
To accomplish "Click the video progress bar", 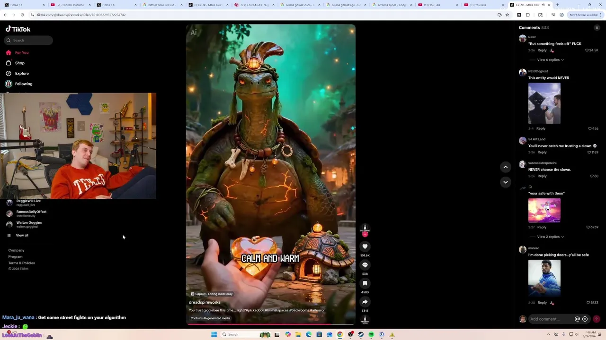I will click(270, 324).
